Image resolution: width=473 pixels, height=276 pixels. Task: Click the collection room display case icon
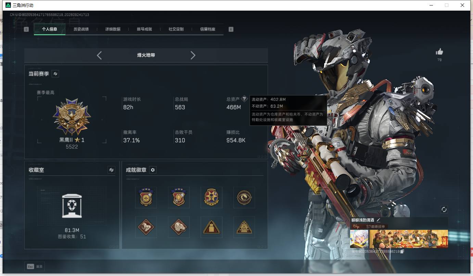(x=72, y=206)
